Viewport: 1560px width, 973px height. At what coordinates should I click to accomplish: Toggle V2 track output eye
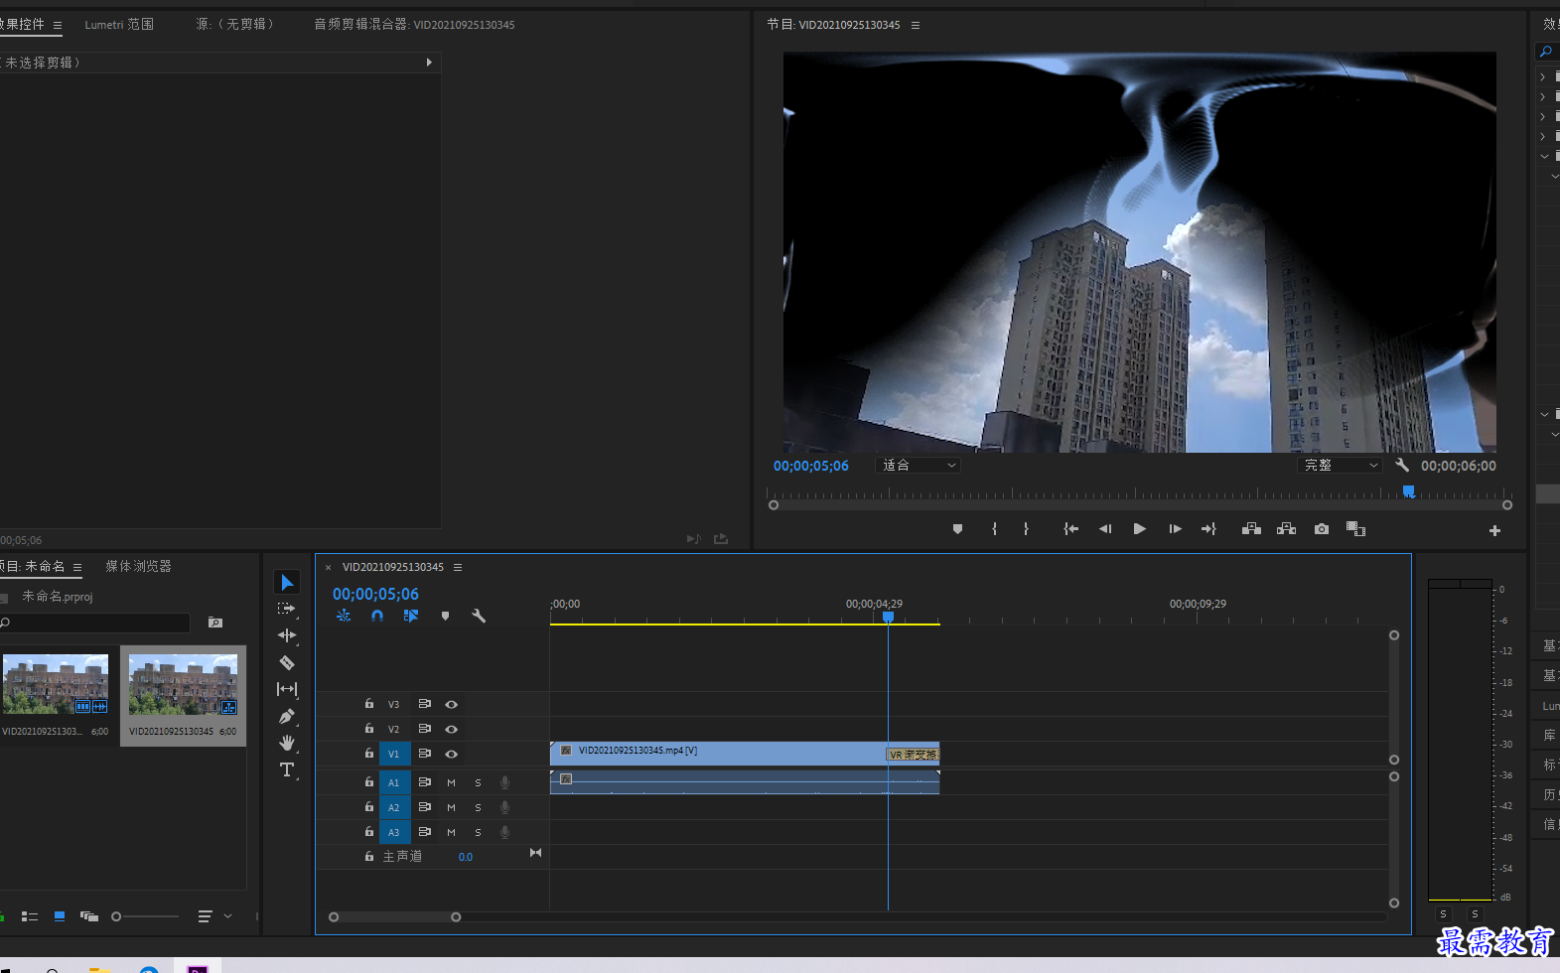(x=451, y=729)
